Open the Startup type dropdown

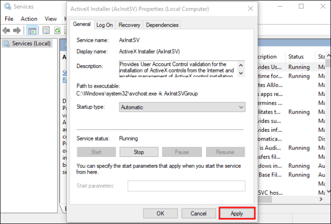(x=182, y=107)
